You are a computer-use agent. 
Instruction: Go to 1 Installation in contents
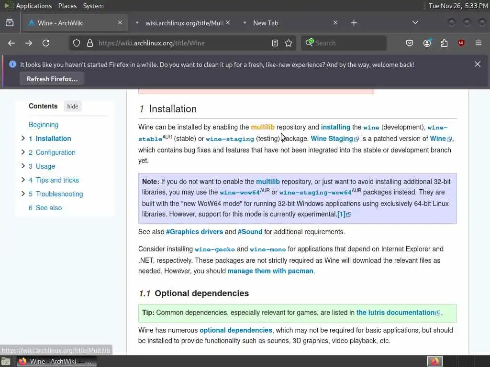pos(50,139)
